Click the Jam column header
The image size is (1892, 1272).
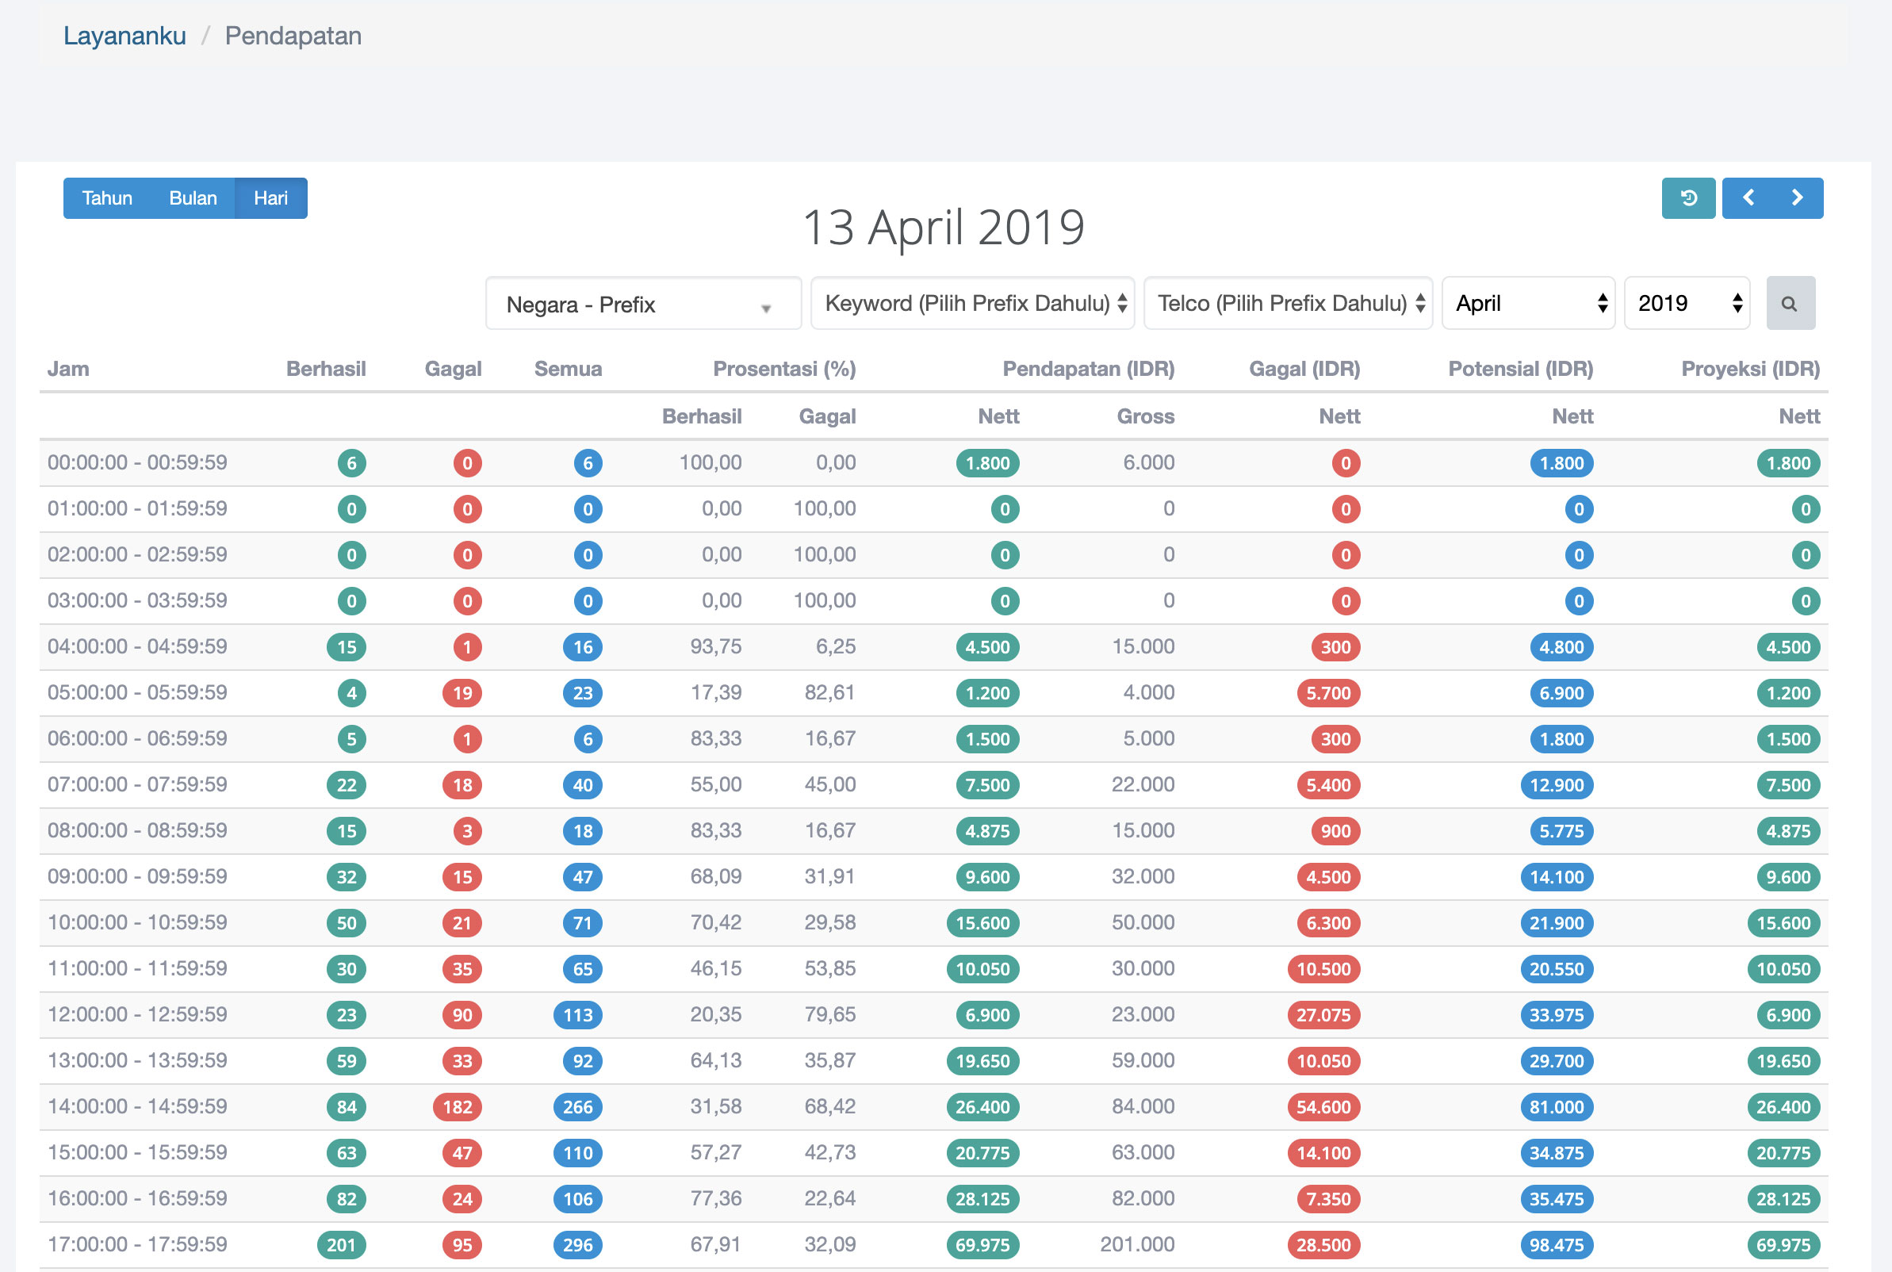click(68, 369)
